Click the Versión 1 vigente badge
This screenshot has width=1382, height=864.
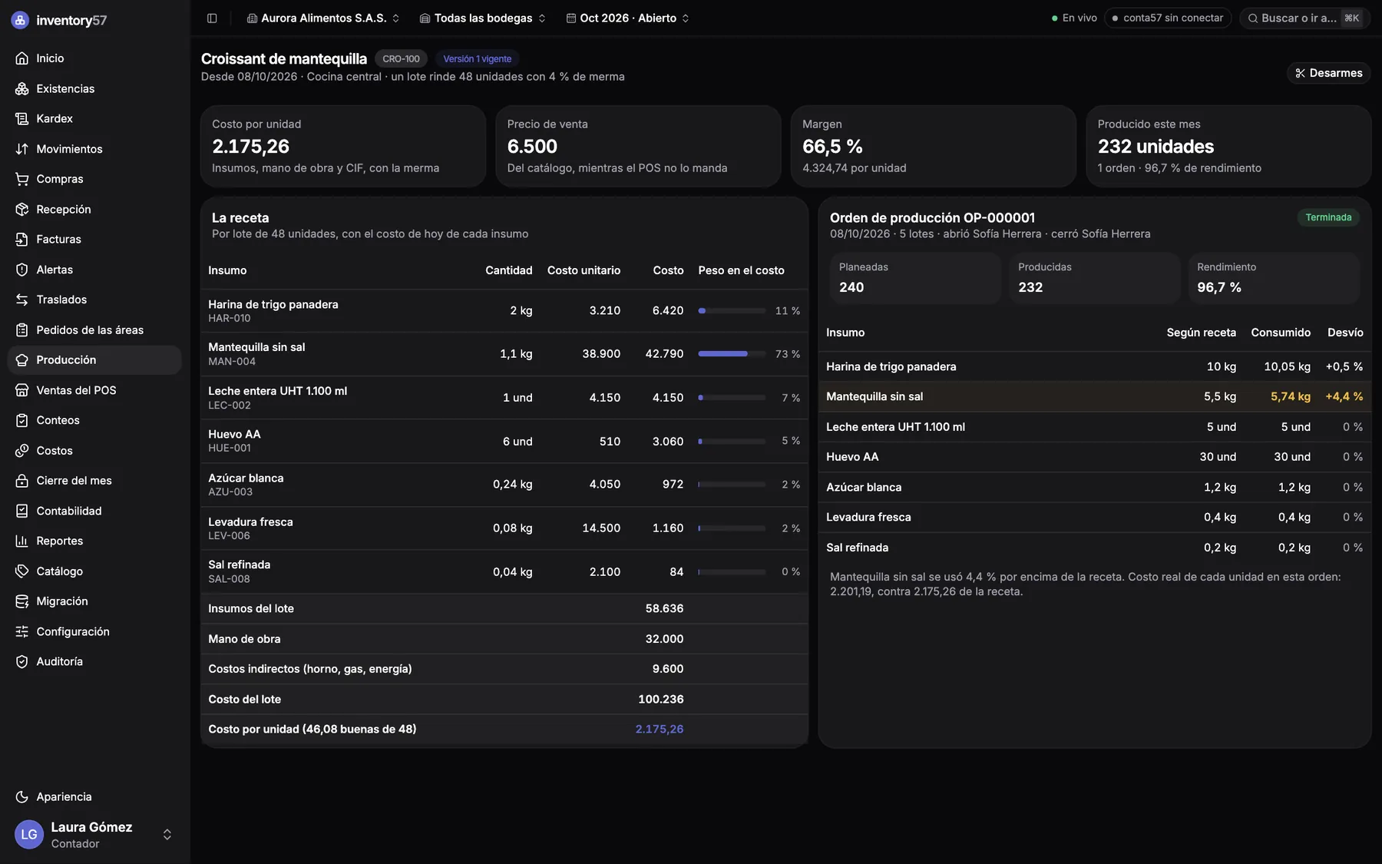477,59
